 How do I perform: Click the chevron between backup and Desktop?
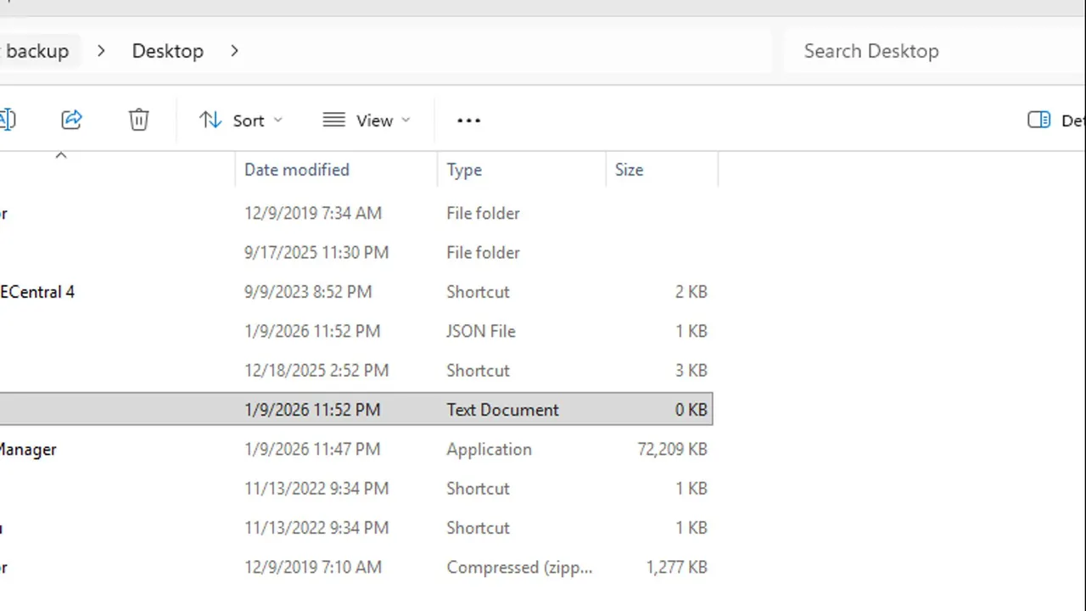101,51
